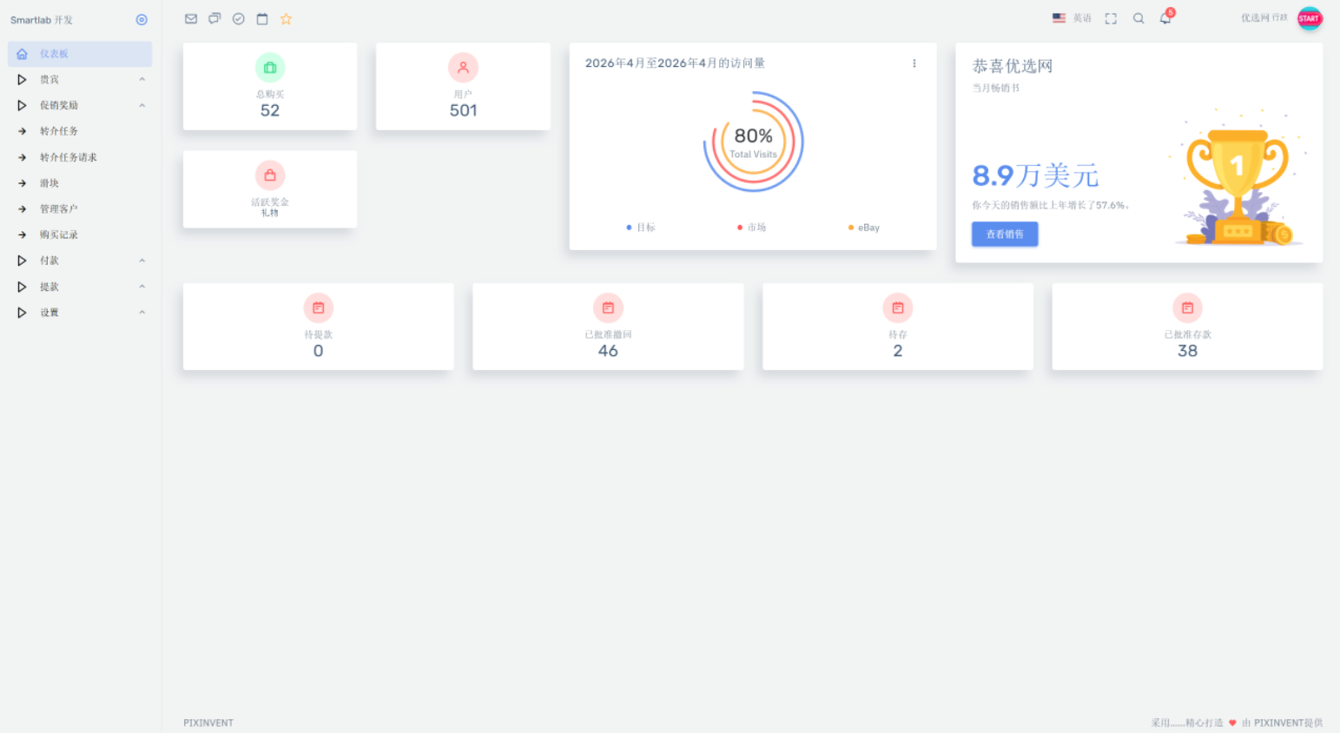Open notifications bell with badge 5
This screenshot has width=1340, height=733.
coord(1165,18)
